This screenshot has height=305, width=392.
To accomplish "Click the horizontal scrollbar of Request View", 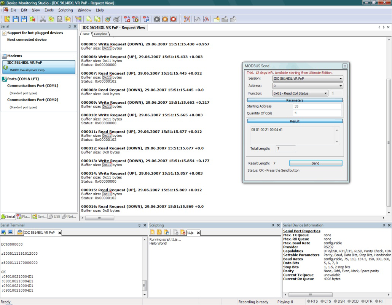I will (x=99, y=218).
